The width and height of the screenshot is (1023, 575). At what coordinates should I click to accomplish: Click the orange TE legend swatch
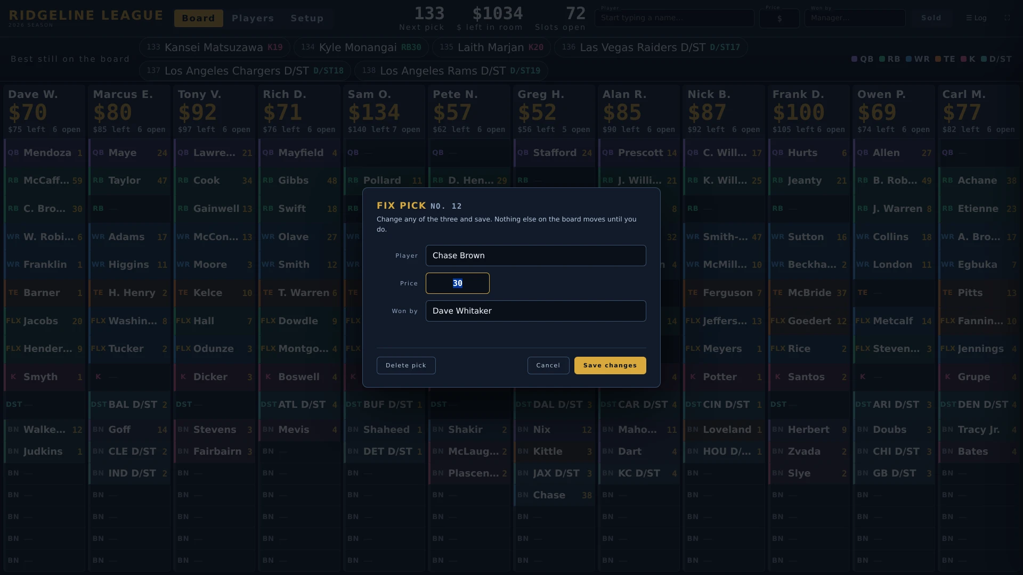tap(938, 59)
